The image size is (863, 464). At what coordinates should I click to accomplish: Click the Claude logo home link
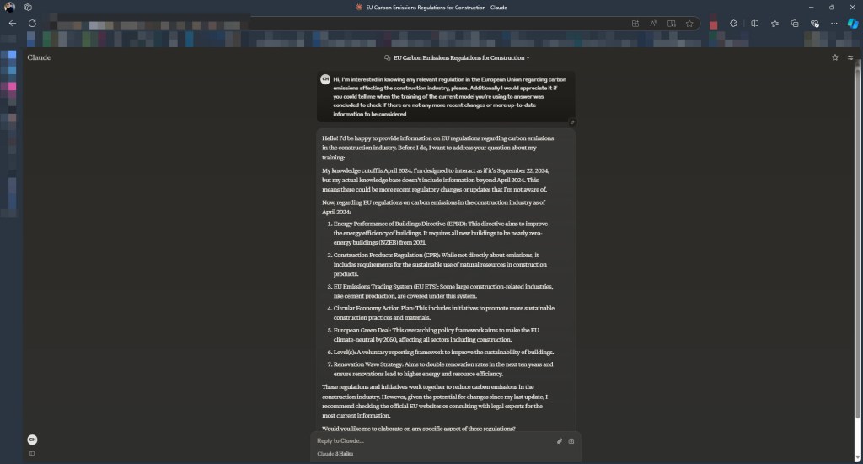pos(39,57)
